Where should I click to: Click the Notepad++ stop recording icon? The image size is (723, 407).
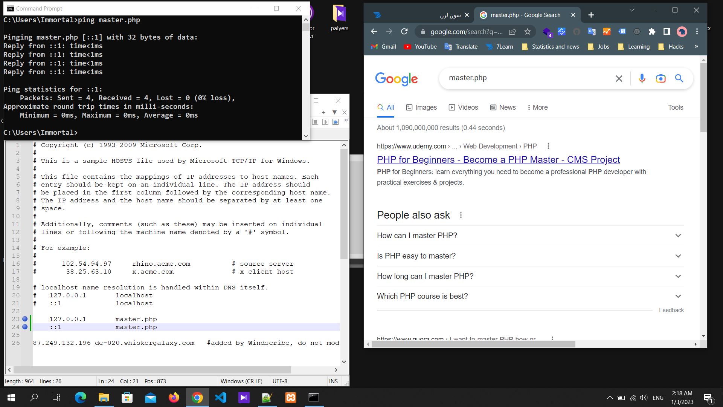316,122
